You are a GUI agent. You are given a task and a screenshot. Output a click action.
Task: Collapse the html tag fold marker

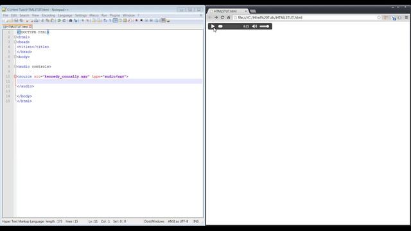[15, 37]
